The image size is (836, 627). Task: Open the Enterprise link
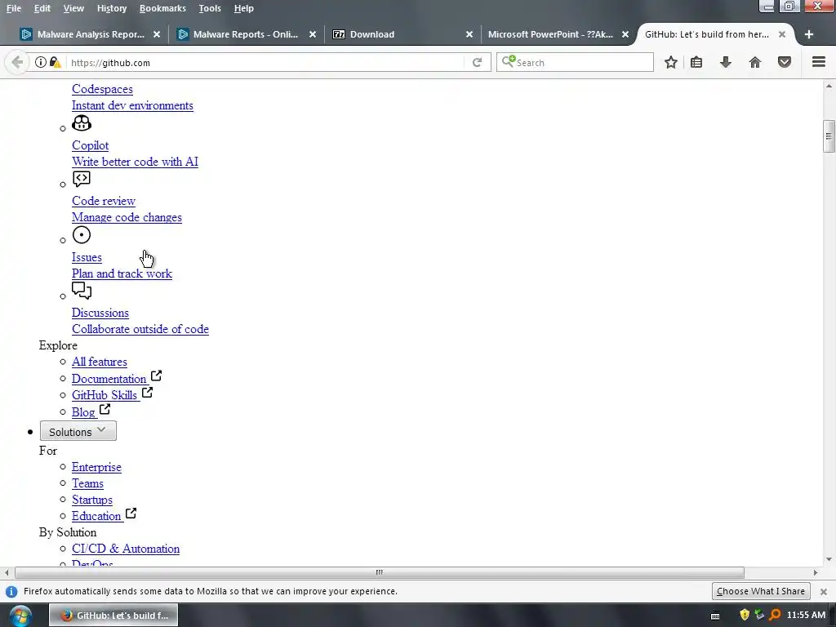tap(96, 467)
